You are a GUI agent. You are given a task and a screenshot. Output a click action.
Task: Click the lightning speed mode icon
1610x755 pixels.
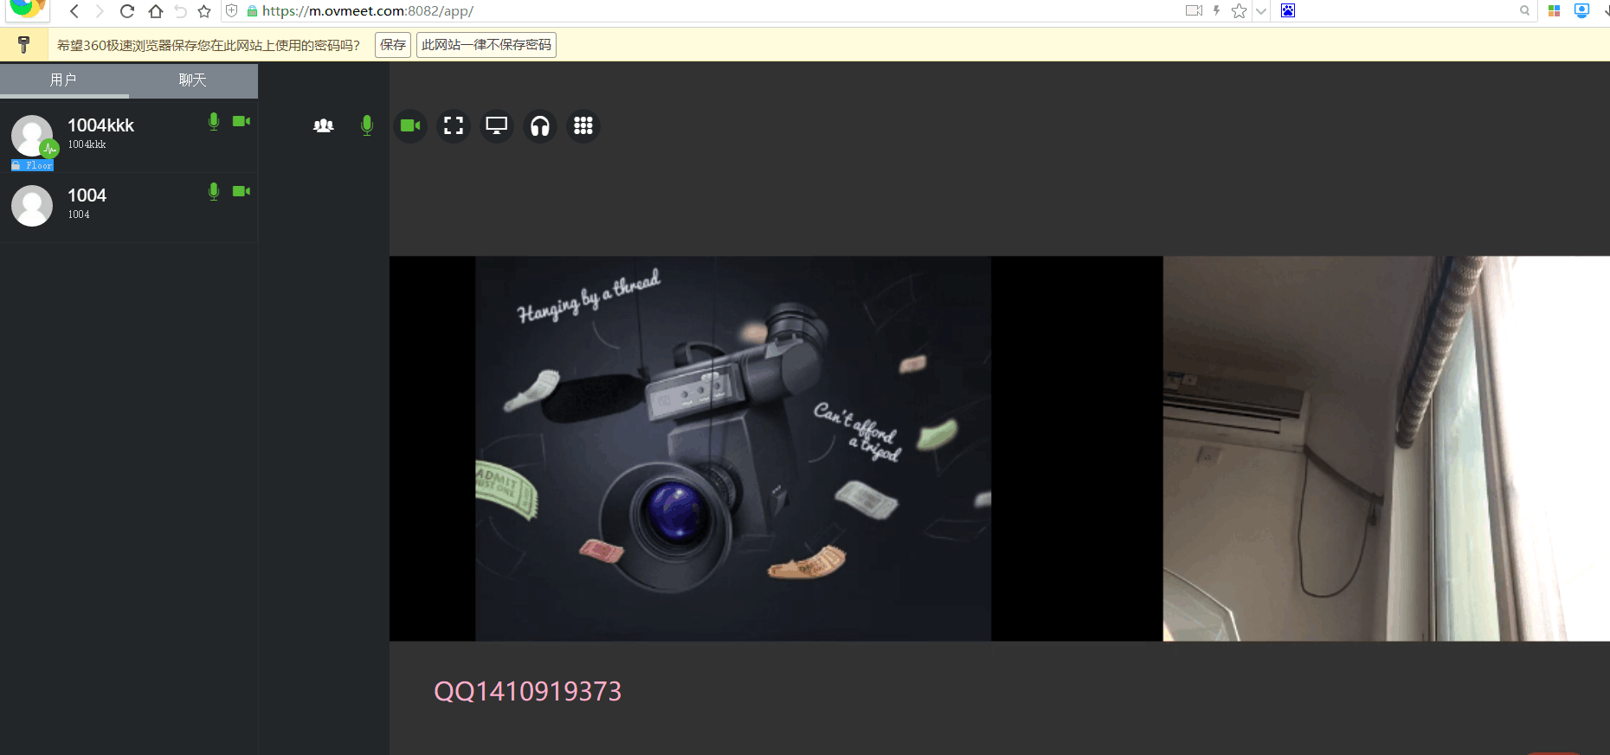click(1217, 10)
